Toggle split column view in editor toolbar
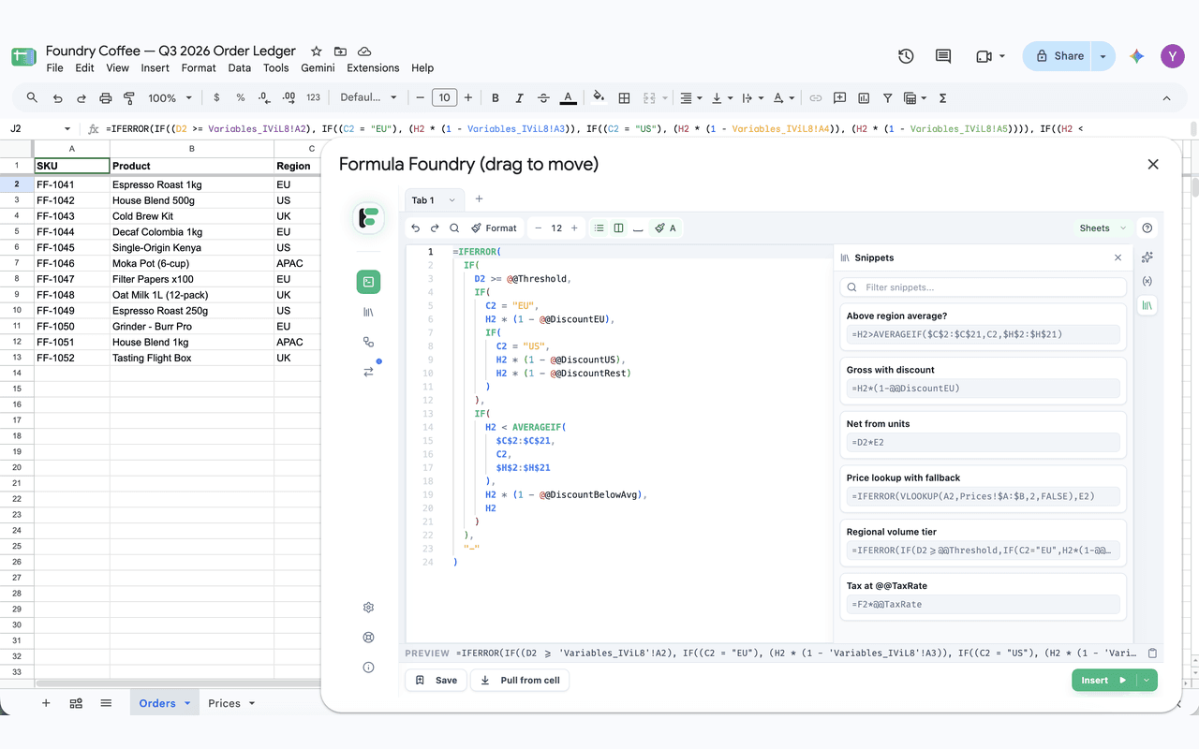Screen dimensions: 1199x749 tap(618, 228)
